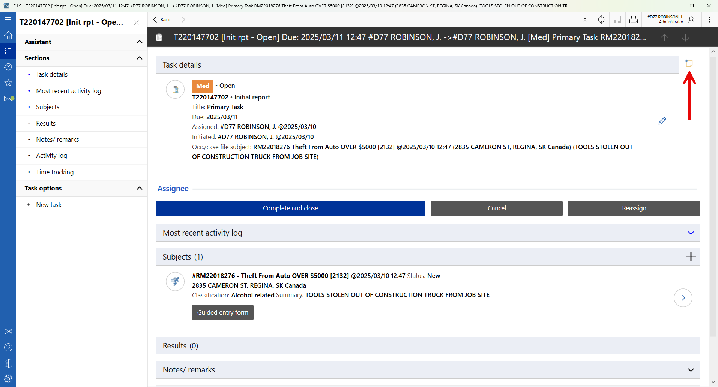Open the home icon in left sidebar
This screenshot has height=387, width=718.
(x=8, y=36)
